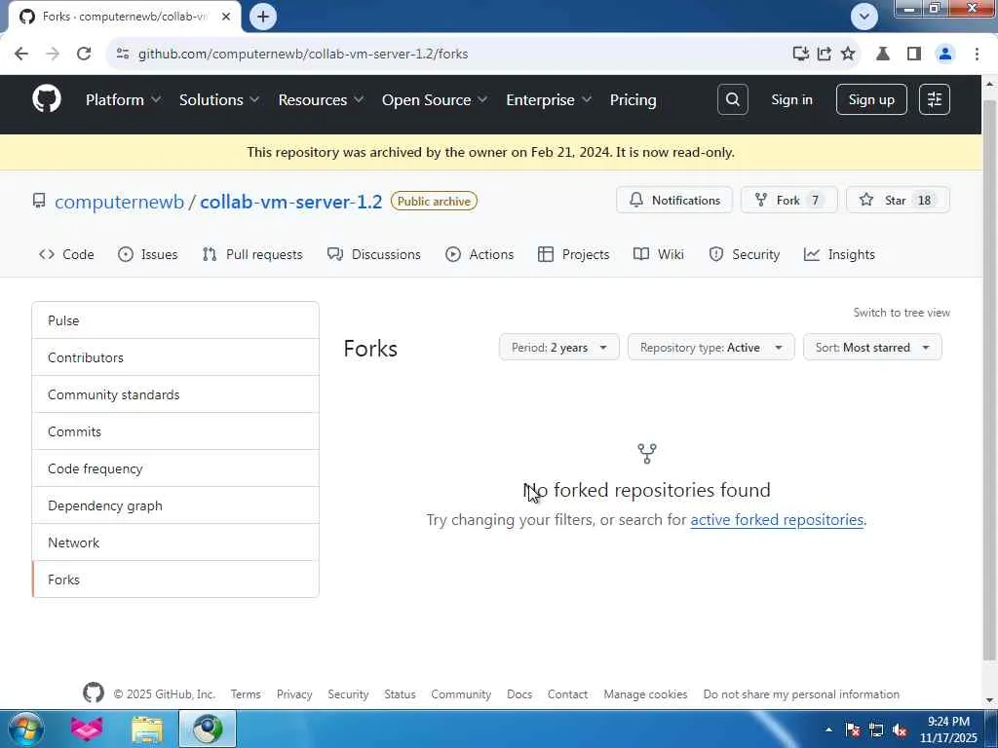Click the Action Center flag tray icon
This screenshot has height=748, width=998.
[x=853, y=729]
